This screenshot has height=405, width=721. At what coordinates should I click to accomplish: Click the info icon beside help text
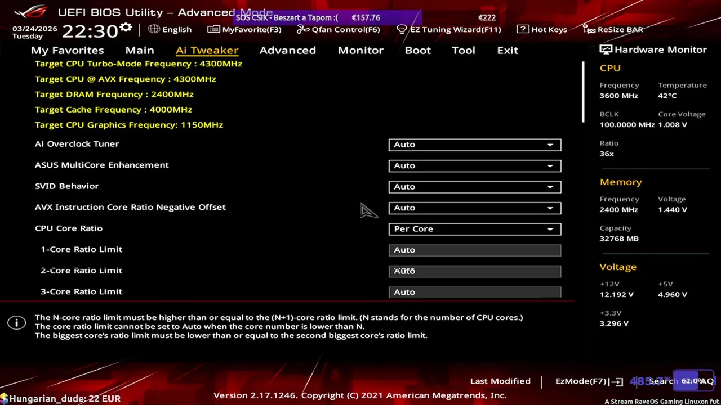point(17,322)
